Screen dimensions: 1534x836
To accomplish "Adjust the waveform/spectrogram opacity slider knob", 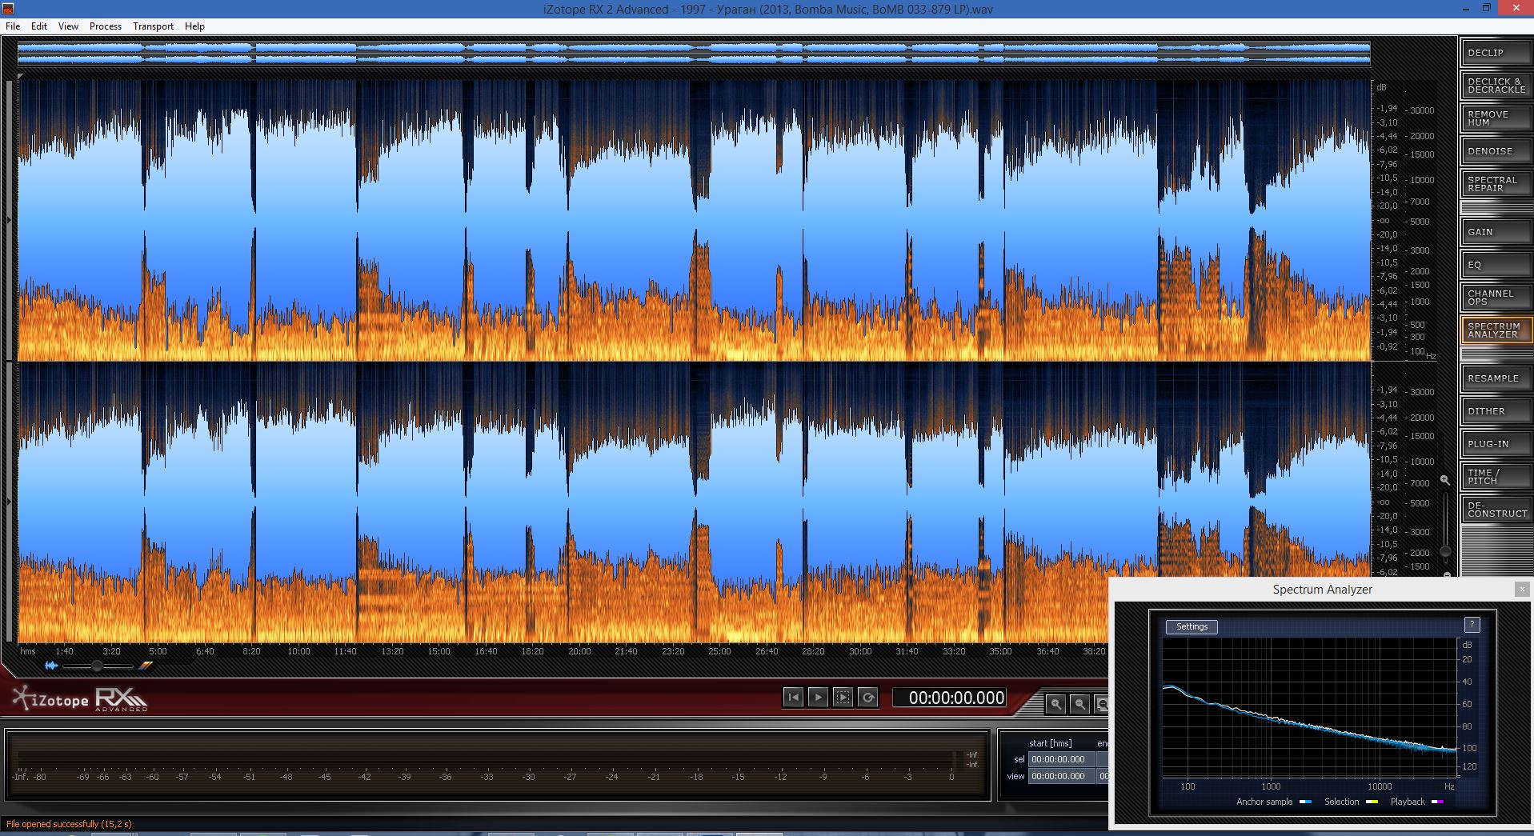I will (x=97, y=666).
